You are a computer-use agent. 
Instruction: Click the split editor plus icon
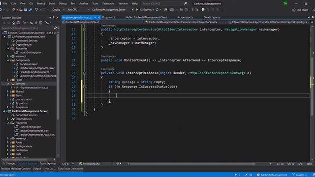coord(312,22)
